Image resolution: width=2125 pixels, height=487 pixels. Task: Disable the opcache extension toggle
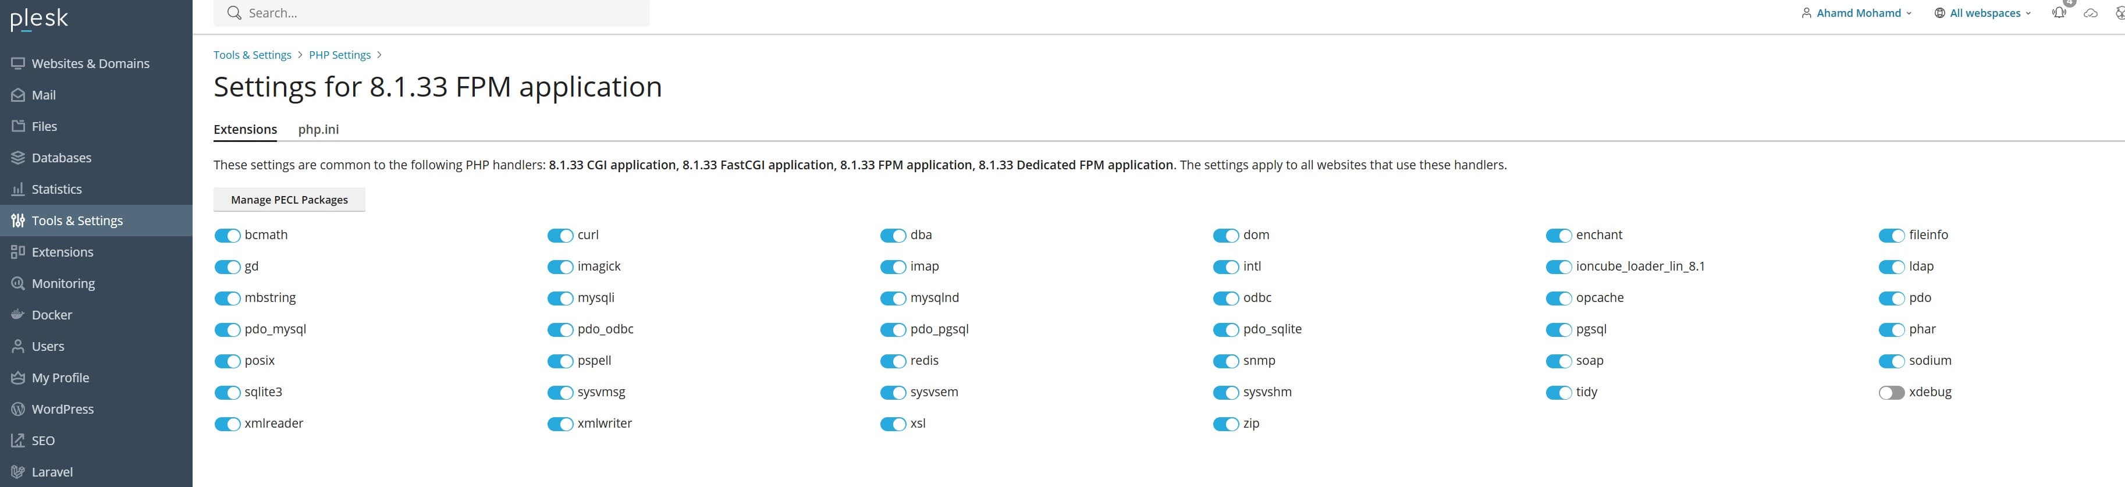(x=1558, y=298)
